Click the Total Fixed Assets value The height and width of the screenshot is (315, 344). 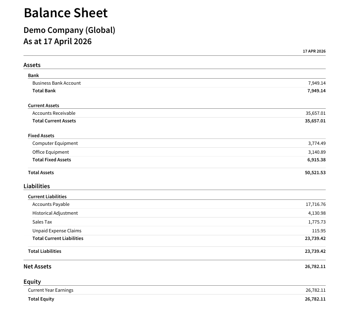[x=316, y=160]
